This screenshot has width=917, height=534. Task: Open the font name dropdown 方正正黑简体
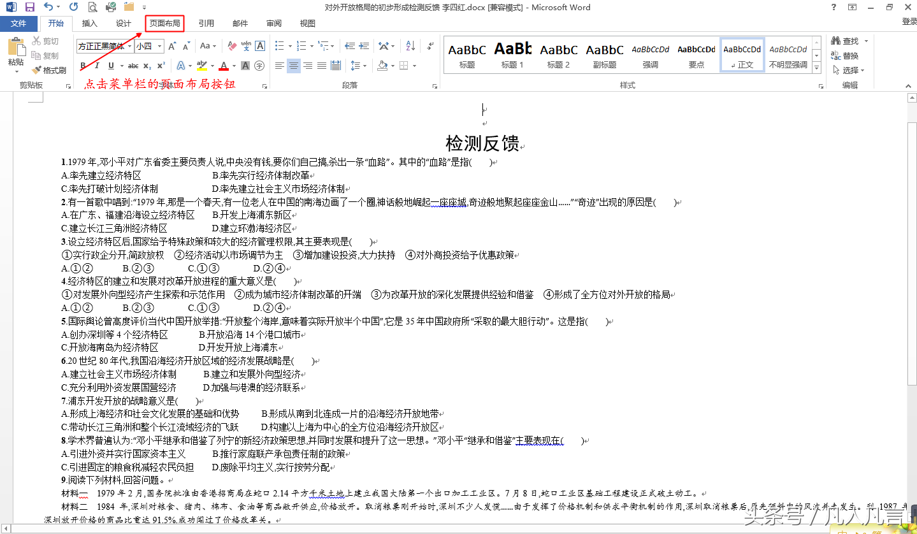pos(129,46)
